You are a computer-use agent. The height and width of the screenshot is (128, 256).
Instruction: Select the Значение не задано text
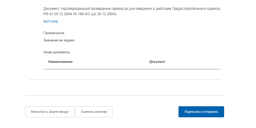click(59, 40)
